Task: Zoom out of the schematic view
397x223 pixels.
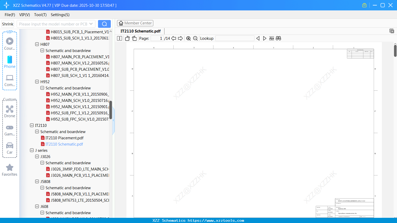Action: pos(195,38)
